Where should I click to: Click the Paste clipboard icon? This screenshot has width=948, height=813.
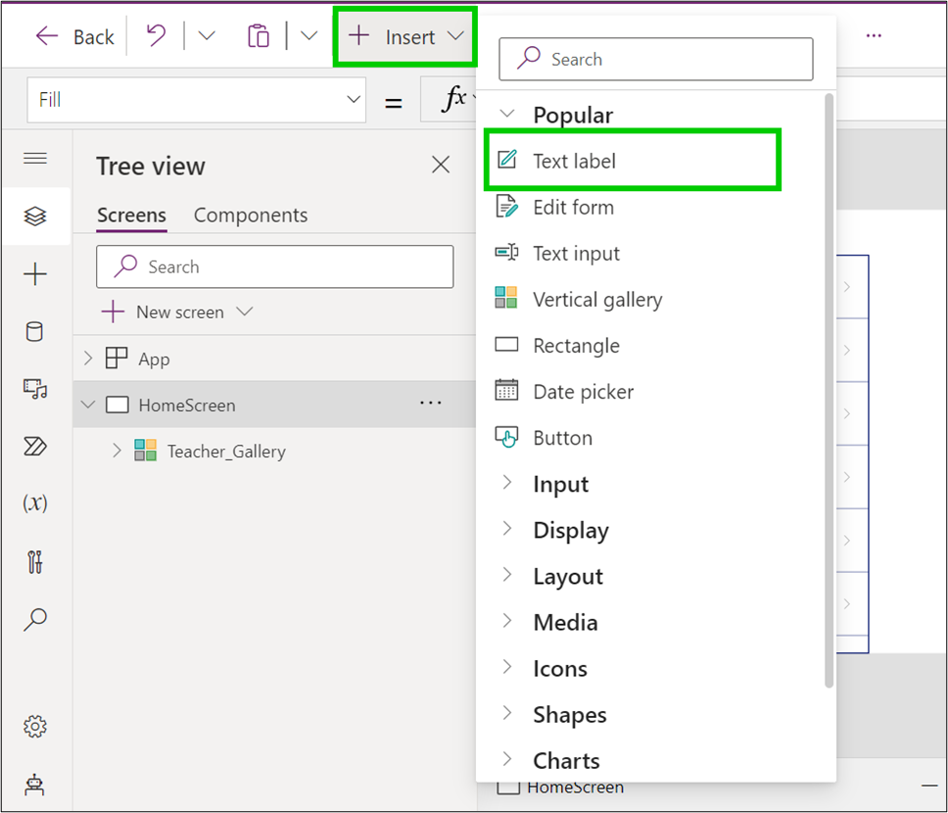pyautogui.click(x=259, y=37)
